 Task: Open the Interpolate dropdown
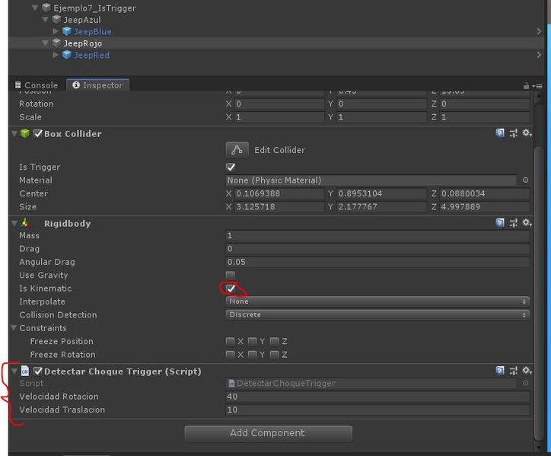(377, 301)
